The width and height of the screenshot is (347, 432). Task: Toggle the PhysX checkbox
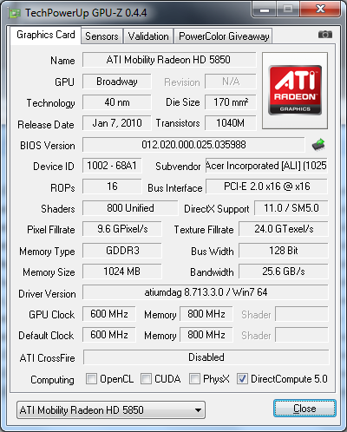point(194,378)
